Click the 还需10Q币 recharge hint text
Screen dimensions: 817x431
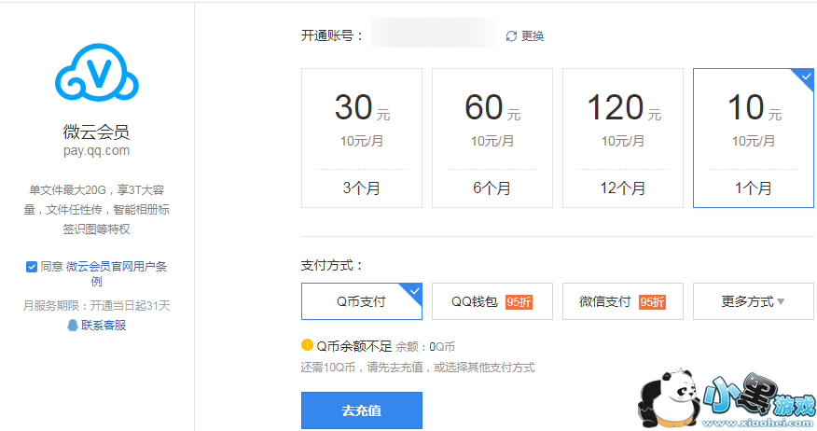point(417,368)
